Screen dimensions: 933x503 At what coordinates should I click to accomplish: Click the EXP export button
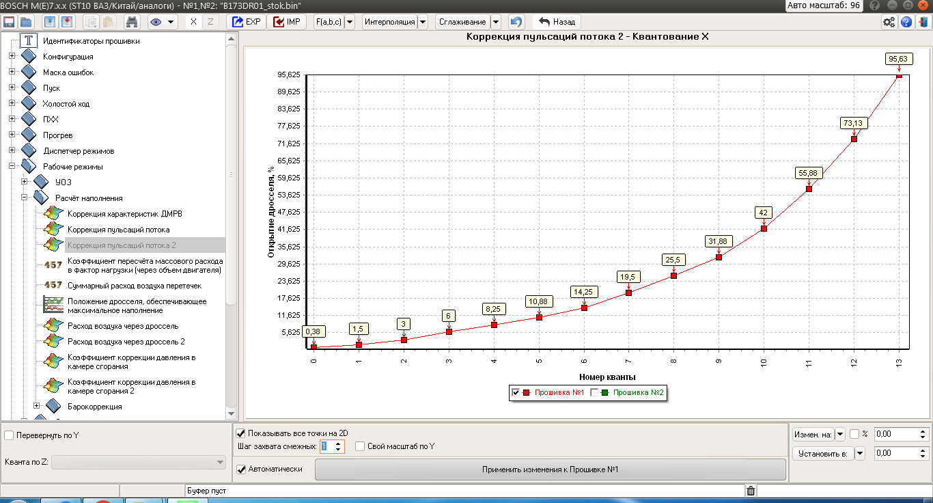[x=246, y=22]
